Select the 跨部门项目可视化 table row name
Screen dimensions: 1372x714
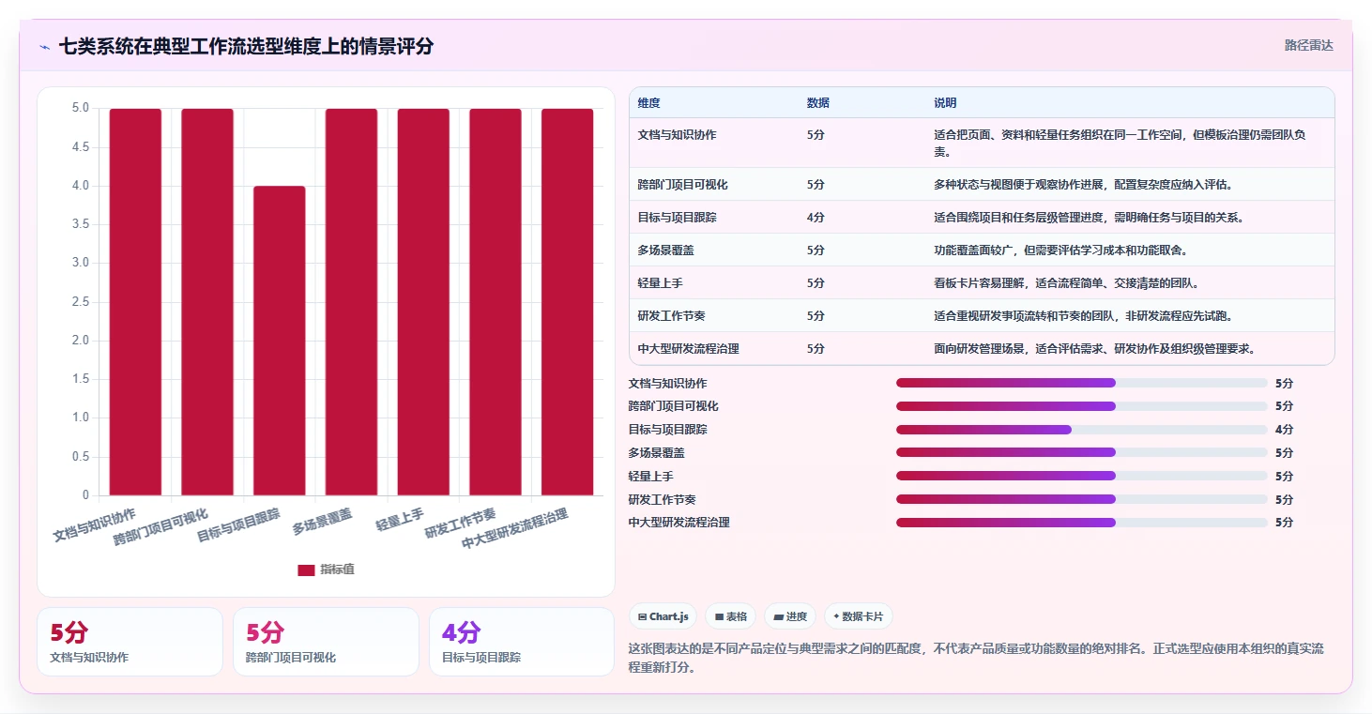(x=682, y=184)
